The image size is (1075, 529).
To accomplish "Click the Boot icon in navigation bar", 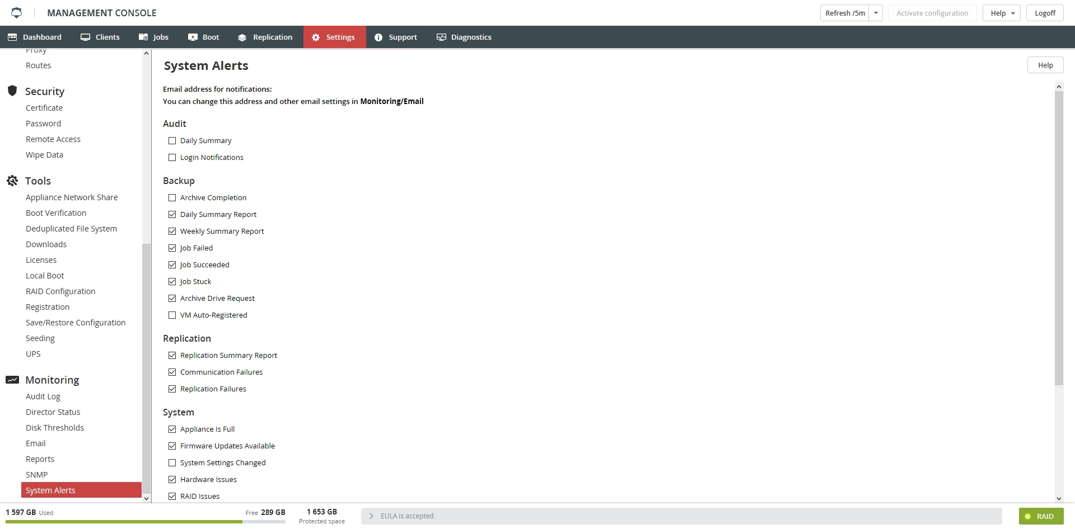I will click(193, 37).
